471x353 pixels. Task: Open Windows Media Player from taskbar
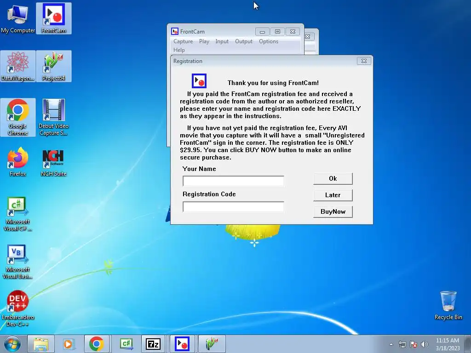pos(69,344)
